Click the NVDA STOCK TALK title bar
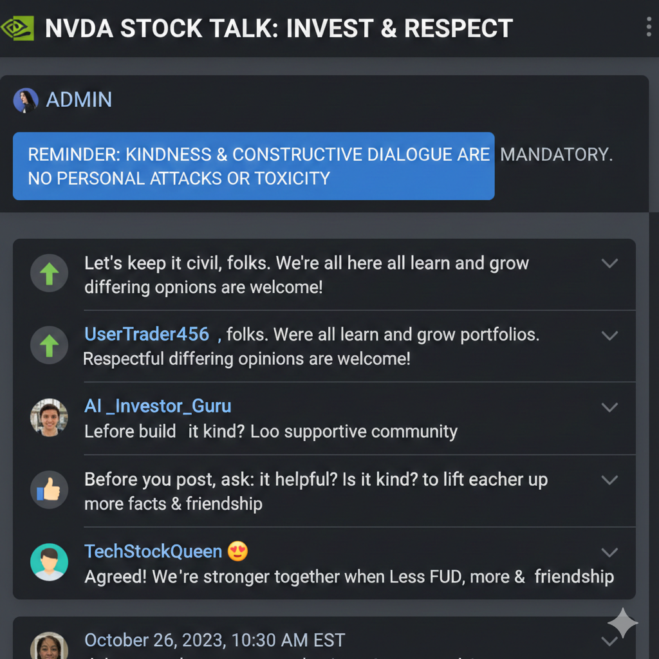Screen dimensions: 659x659 click(x=277, y=28)
